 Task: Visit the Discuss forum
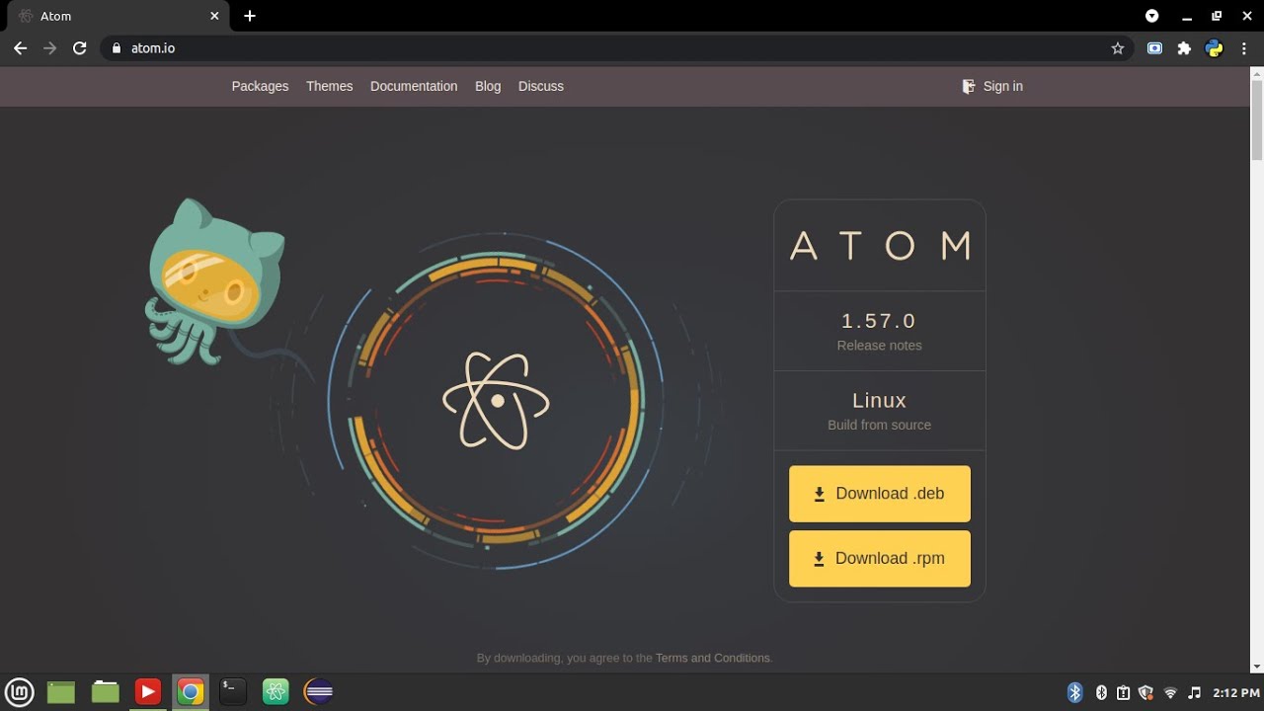tap(541, 86)
